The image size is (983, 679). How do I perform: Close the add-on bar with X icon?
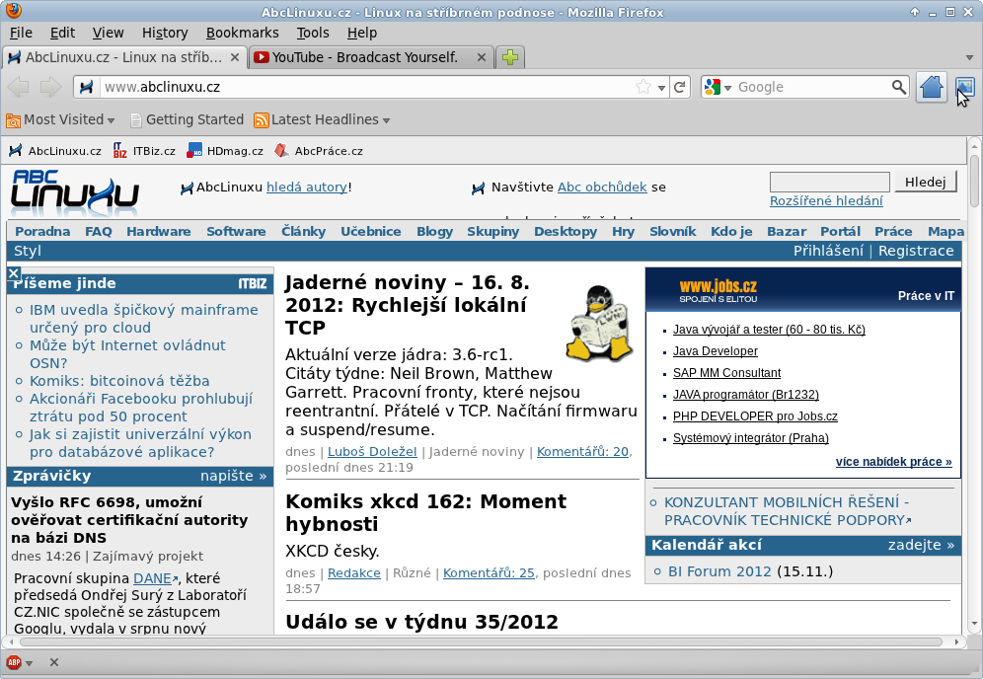[54, 662]
